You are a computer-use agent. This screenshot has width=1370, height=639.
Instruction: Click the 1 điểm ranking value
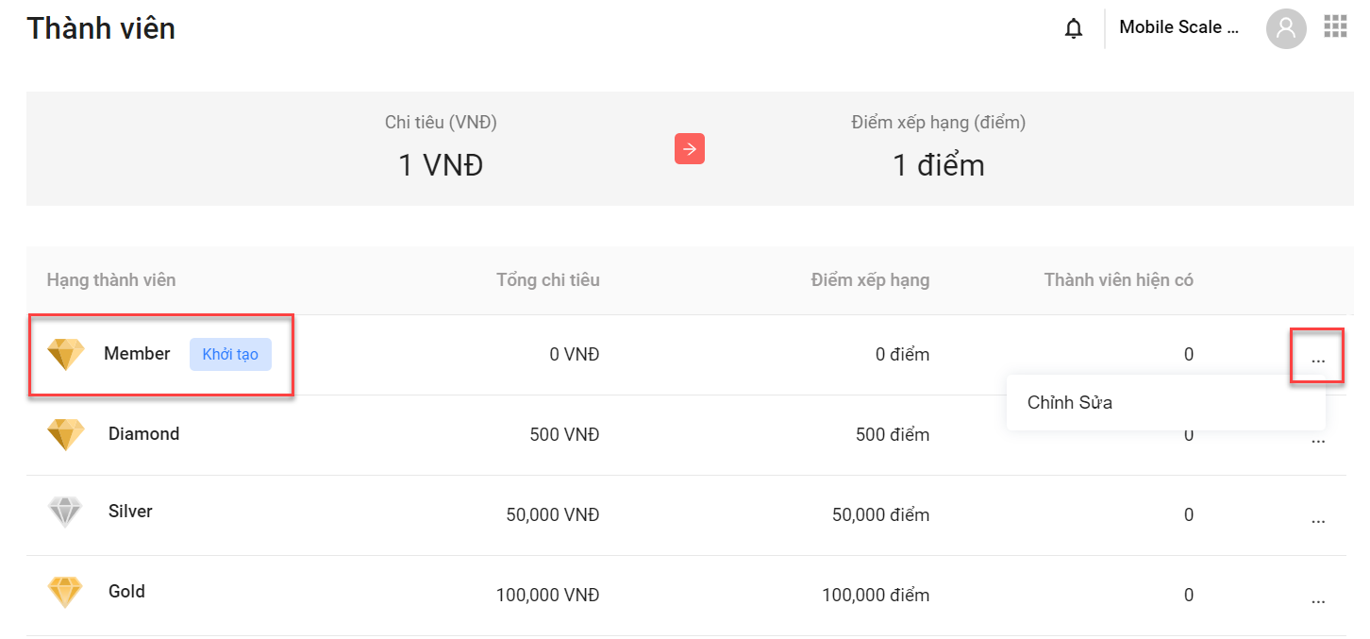(x=939, y=165)
